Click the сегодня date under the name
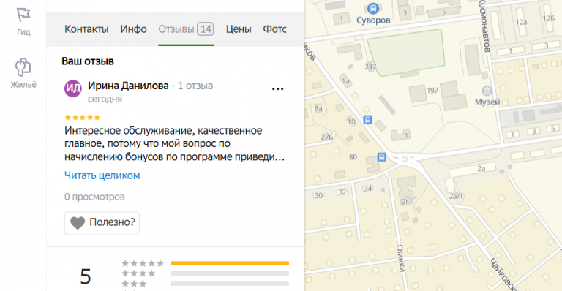 pyautogui.click(x=105, y=99)
